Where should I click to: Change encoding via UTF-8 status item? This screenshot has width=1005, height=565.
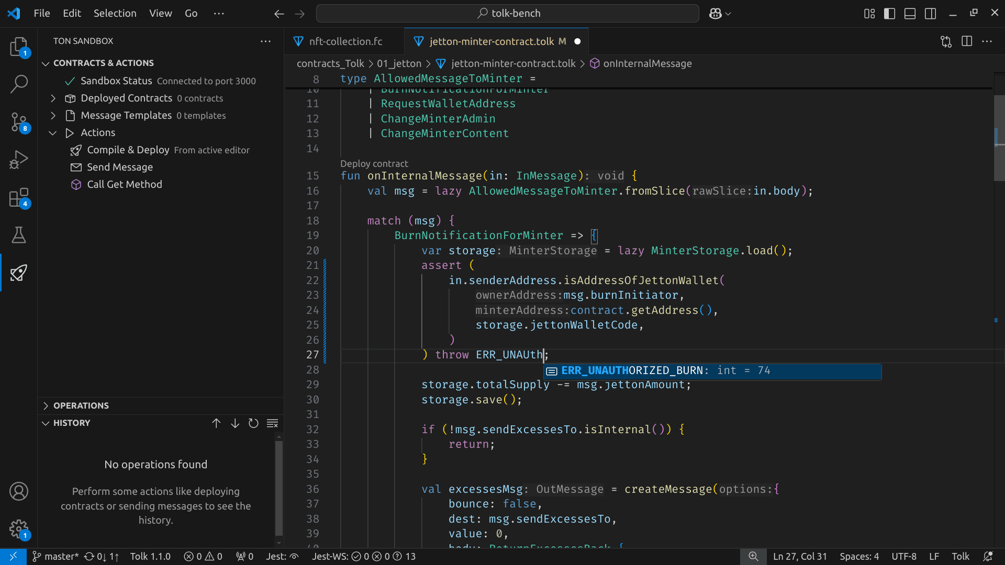pos(904,557)
